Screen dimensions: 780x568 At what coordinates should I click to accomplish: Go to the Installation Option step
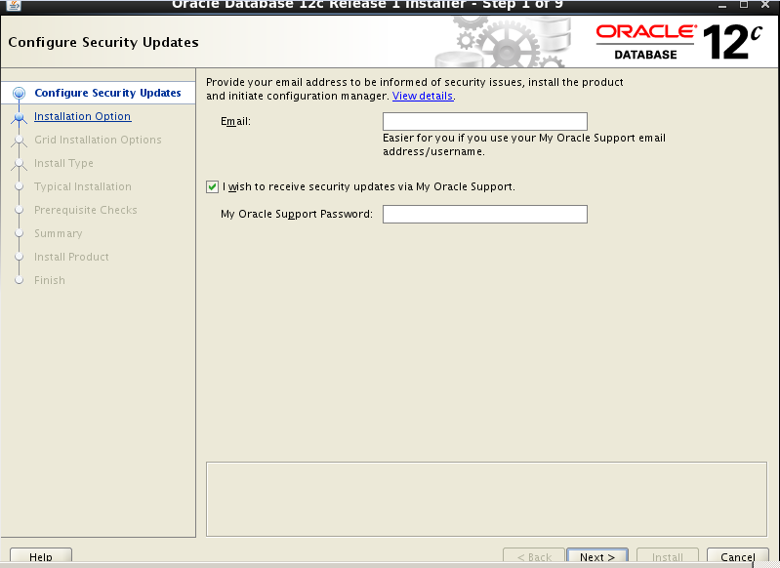pyautogui.click(x=83, y=116)
